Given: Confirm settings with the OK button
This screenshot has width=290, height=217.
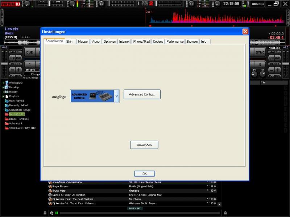Looking at the screenshot, I should pos(144,174).
